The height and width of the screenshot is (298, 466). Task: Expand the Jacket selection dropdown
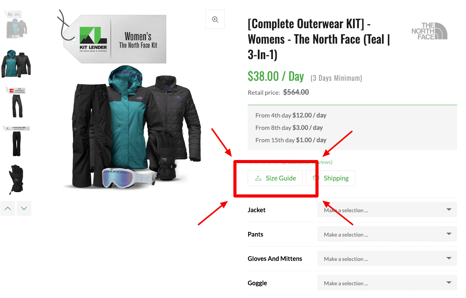click(x=387, y=210)
